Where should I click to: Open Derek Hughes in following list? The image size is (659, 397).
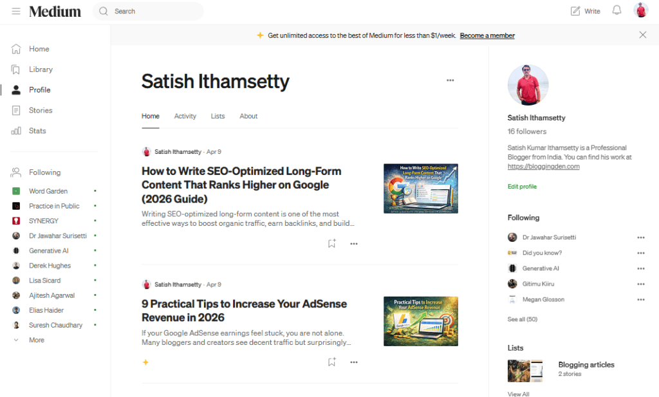click(50, 266)
